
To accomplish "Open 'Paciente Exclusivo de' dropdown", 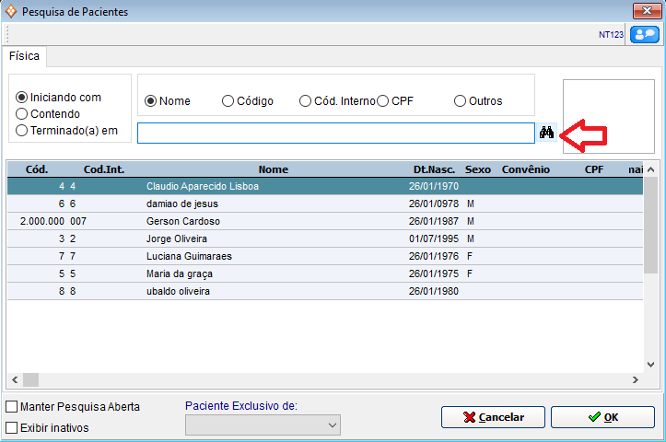I will tap(263, 425).
